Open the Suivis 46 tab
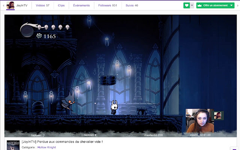240x150 pixels. (x=132, y=5)
